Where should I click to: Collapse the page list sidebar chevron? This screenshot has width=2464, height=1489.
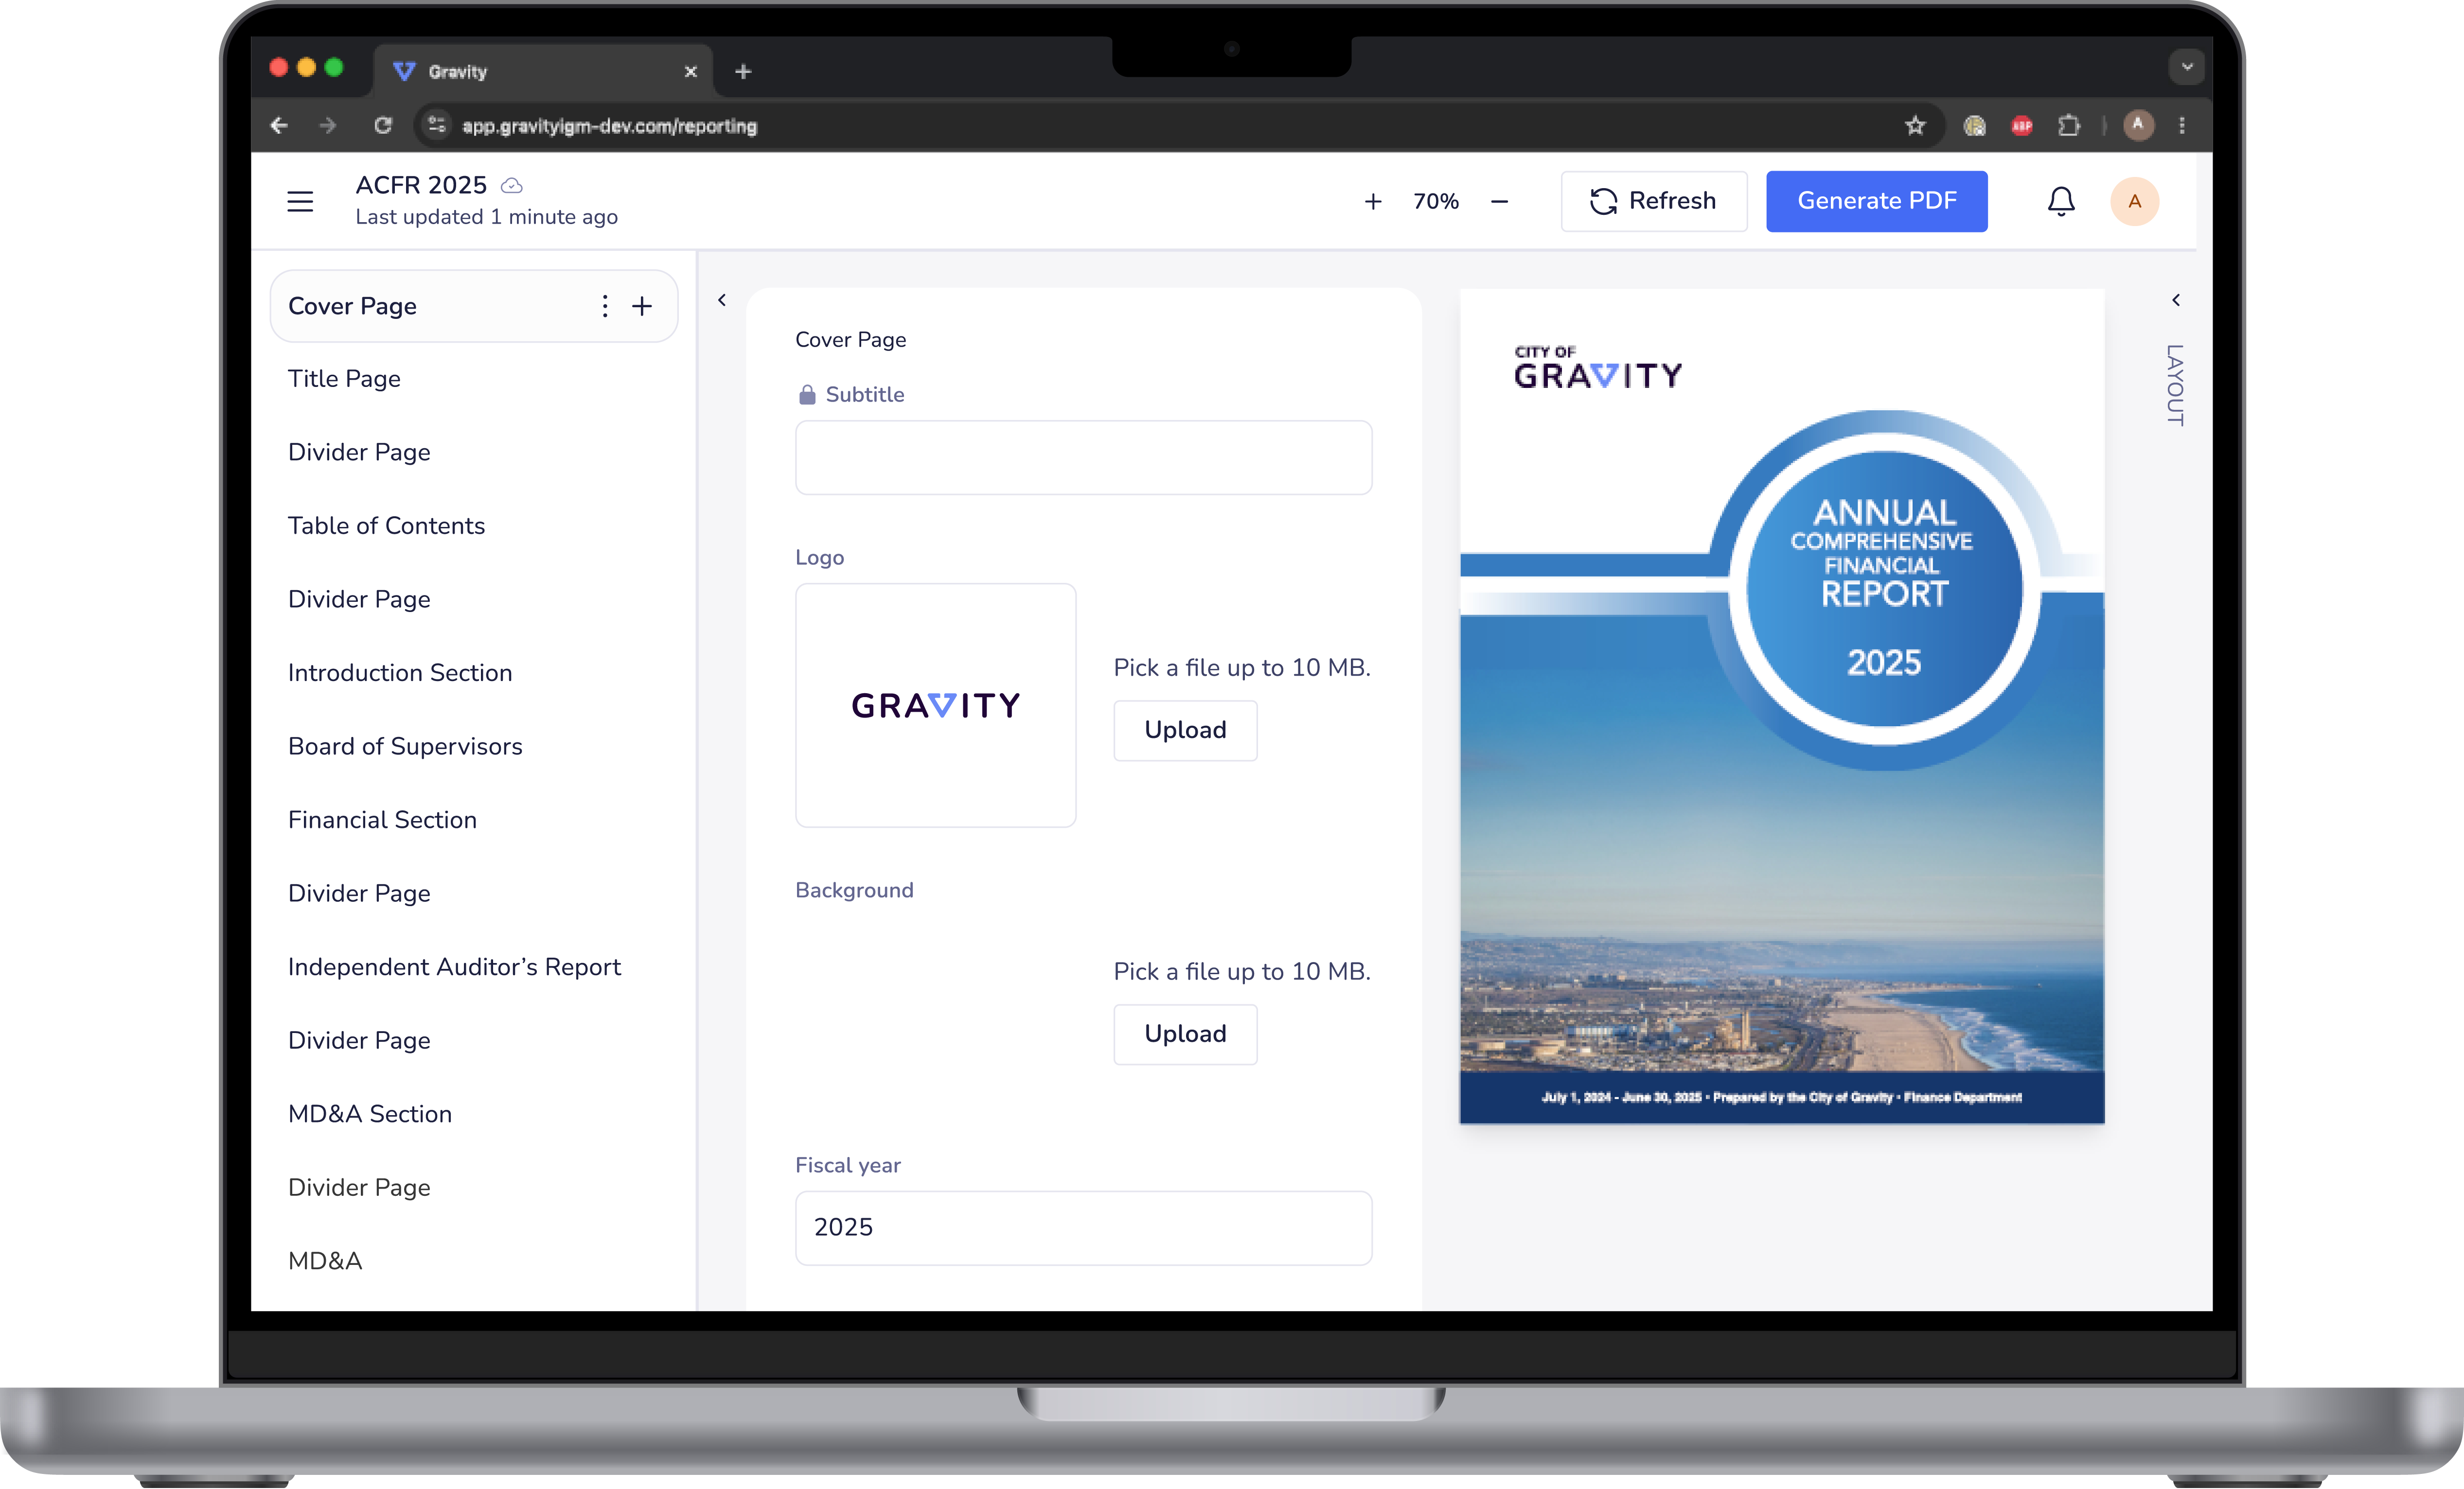[722, 300]
